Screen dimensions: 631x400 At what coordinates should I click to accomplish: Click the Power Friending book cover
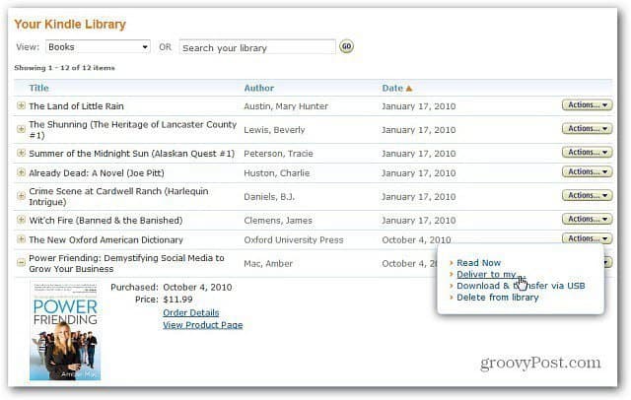[65, 331]
